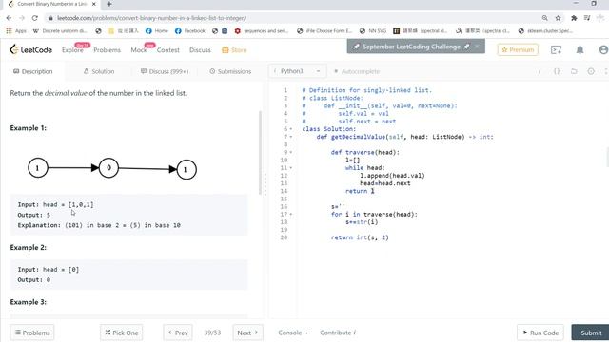Open the iFile Choose Form bookmark
Image resolution: width=609 pixels, height=342 pixels.
324,30
